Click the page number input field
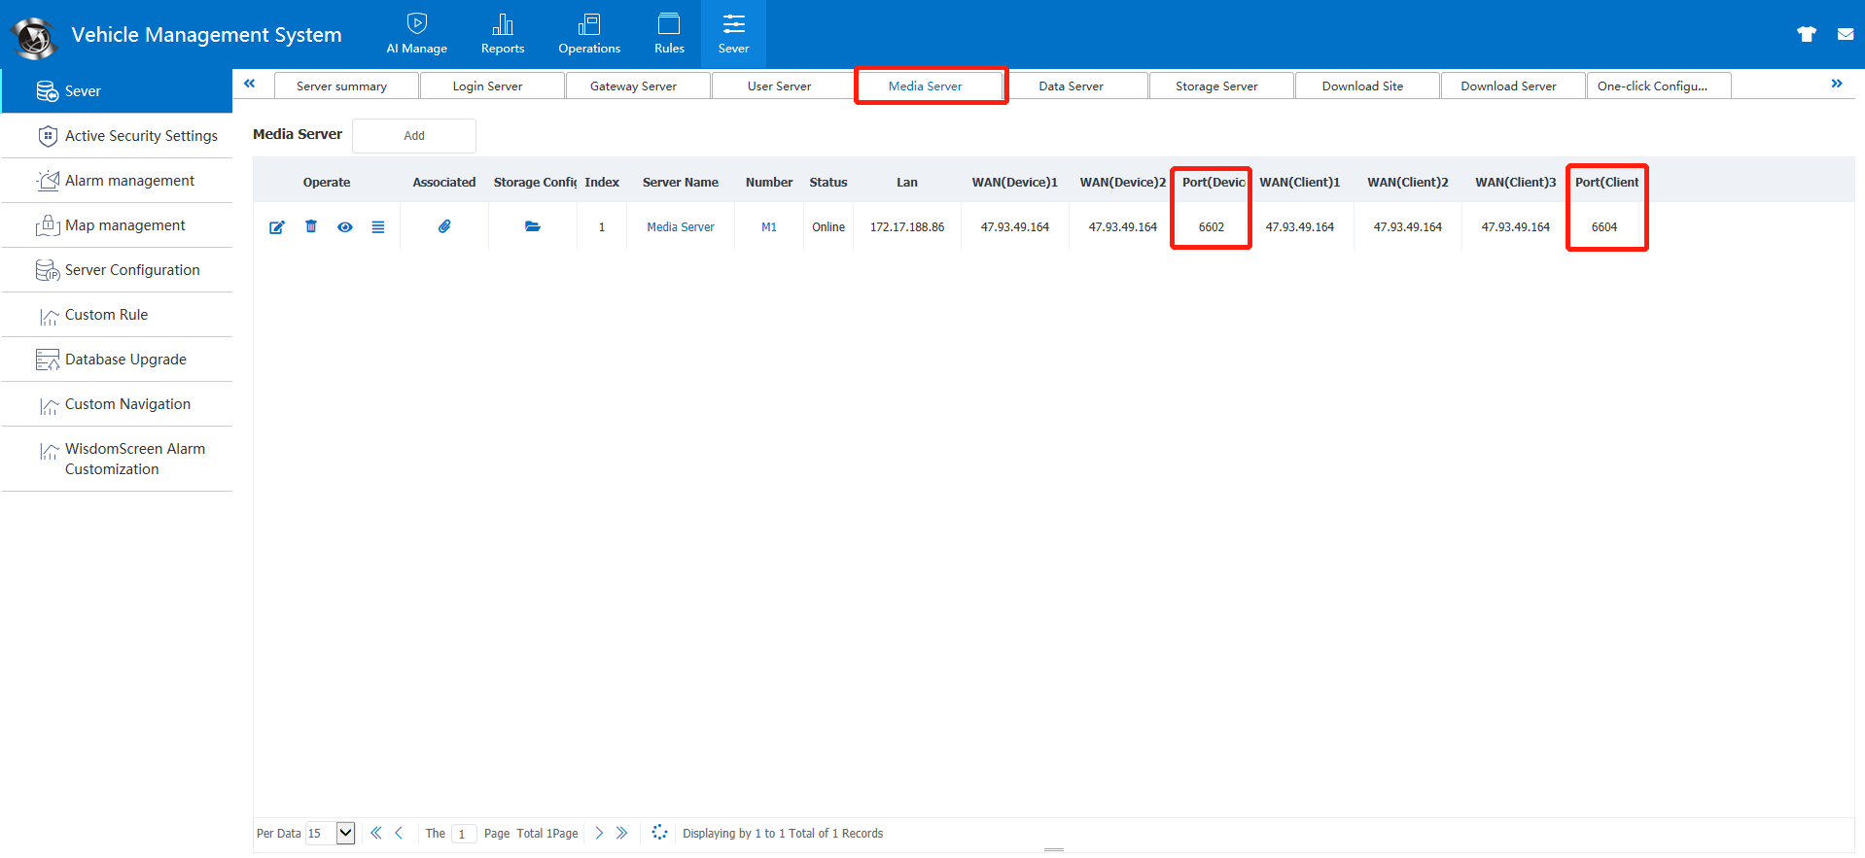Screen dimensions: 1865x858 [463, 834]
